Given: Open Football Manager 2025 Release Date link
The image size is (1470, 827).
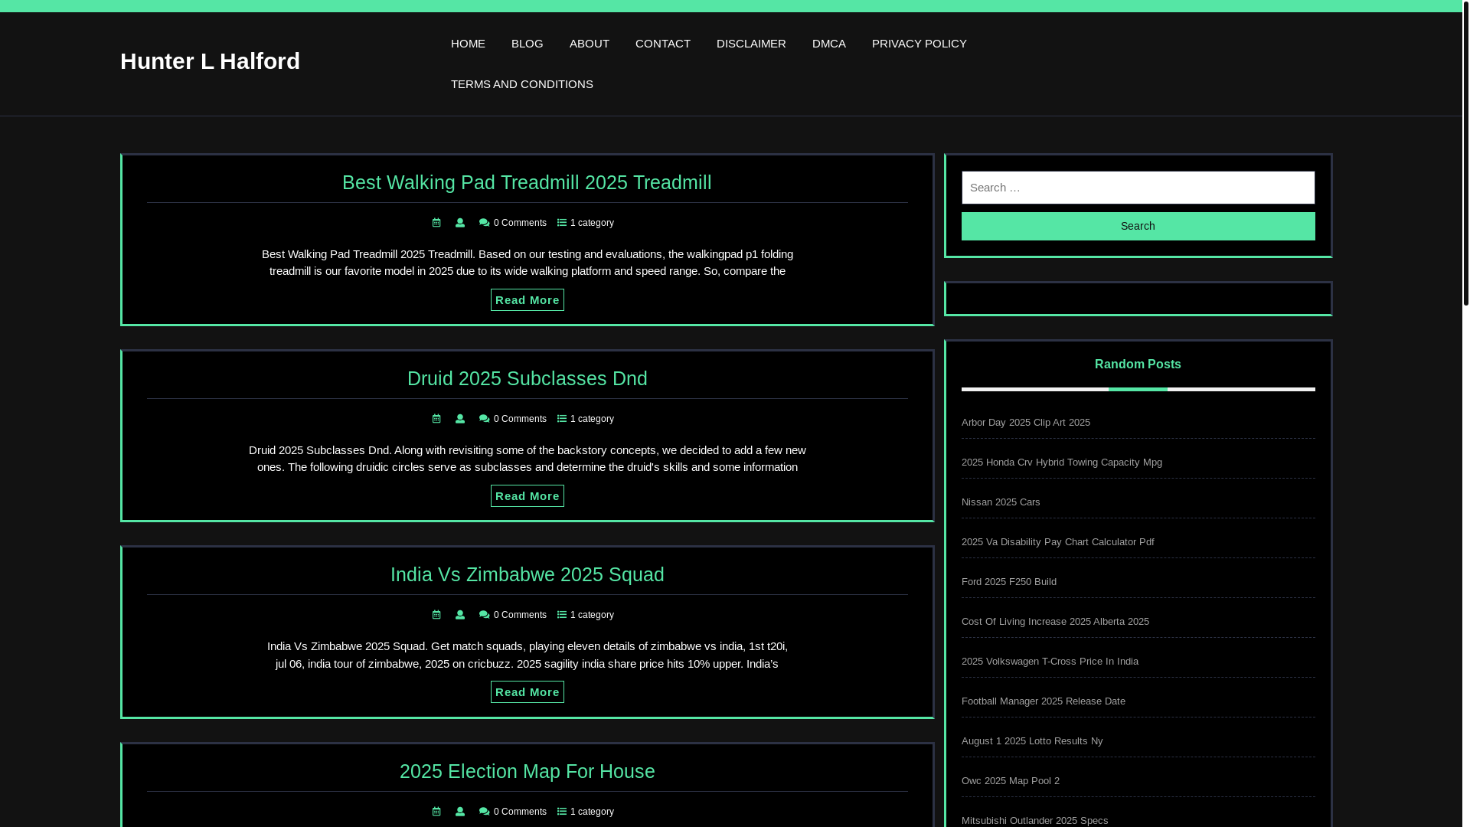Looking at the screenshot, I should click(x=1043, y=701).
